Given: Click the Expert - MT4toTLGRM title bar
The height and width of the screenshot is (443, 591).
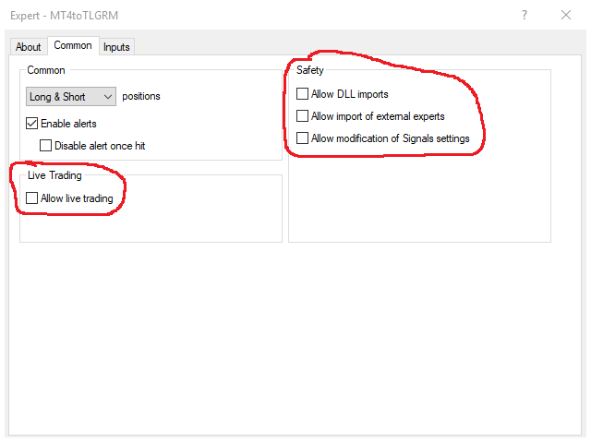Looking at the screenshot, I should [65, 15].
